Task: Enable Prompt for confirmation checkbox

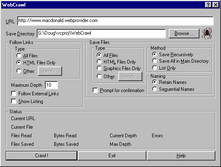Action: tap(118, 90)
